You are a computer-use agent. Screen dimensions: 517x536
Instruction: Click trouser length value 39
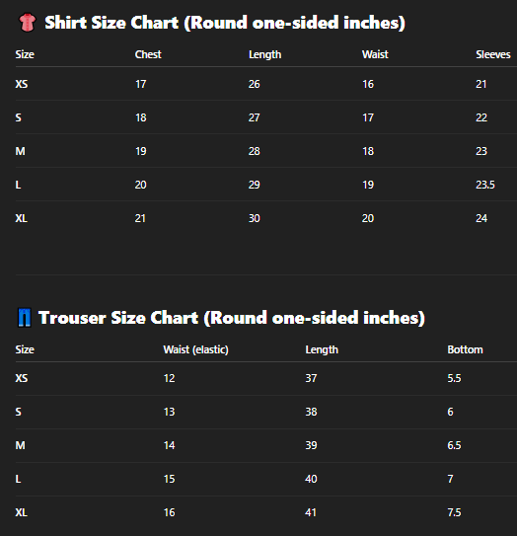(x=311, y=445)
